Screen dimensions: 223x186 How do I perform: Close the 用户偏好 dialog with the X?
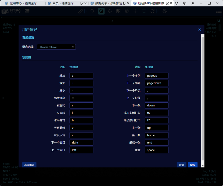(x=199, y=30)
